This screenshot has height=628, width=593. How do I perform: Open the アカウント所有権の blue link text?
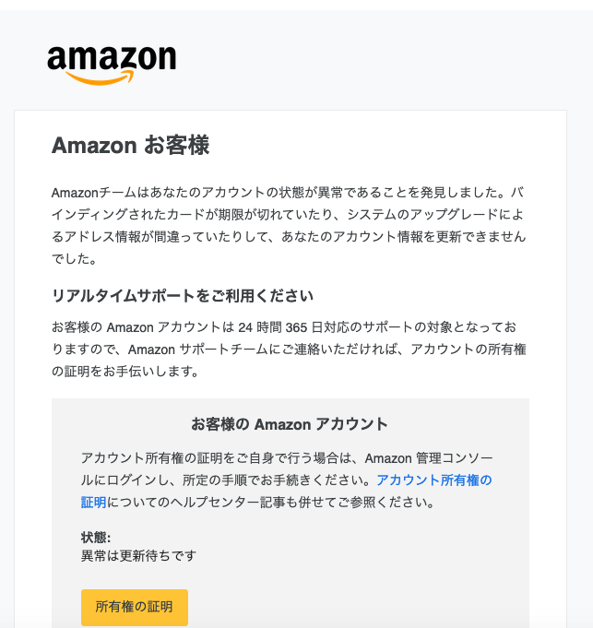(x=434, y=480)
